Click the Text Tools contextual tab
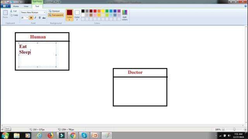The height and width of the screenshot is (139, 248). tap(37, 2)
